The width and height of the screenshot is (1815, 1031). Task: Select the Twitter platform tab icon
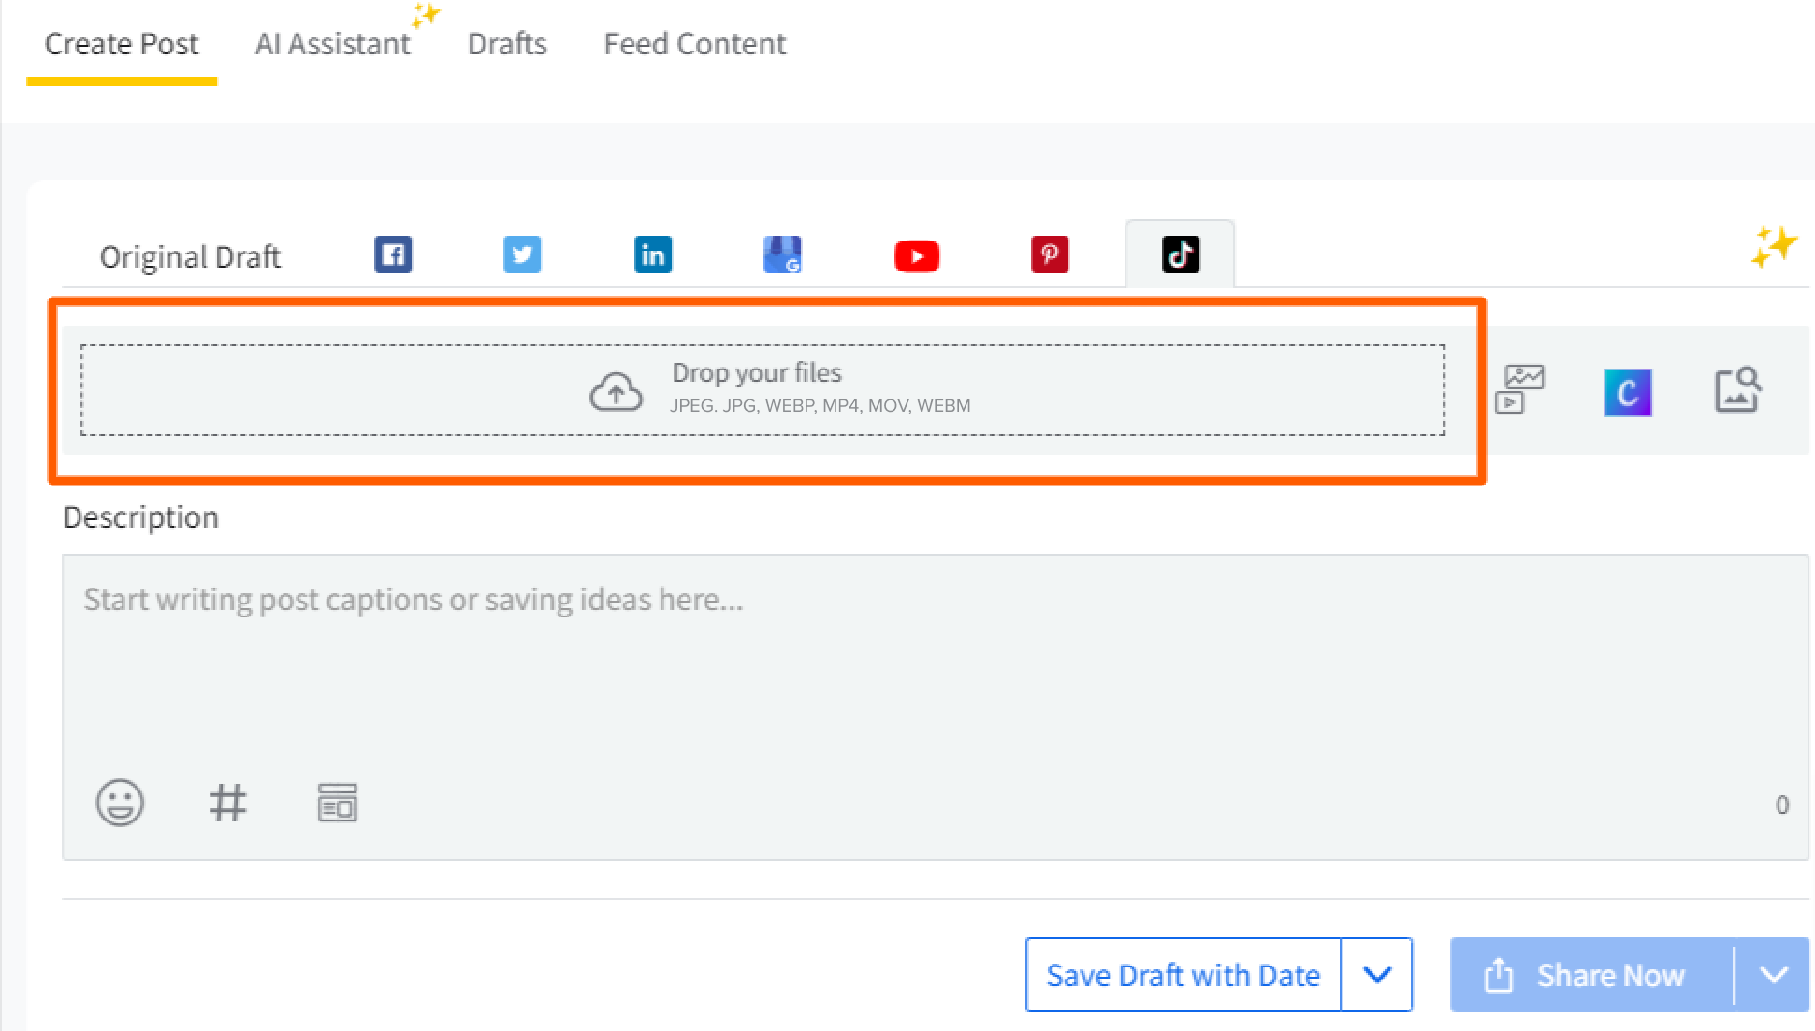[522, 254]
